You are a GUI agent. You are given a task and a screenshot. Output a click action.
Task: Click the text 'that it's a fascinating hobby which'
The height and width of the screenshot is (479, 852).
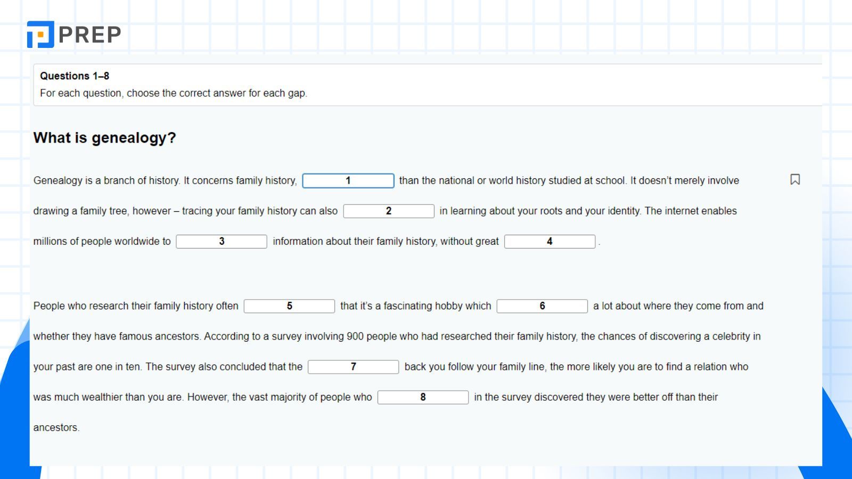pyautogui.click(x=416, y=306)
